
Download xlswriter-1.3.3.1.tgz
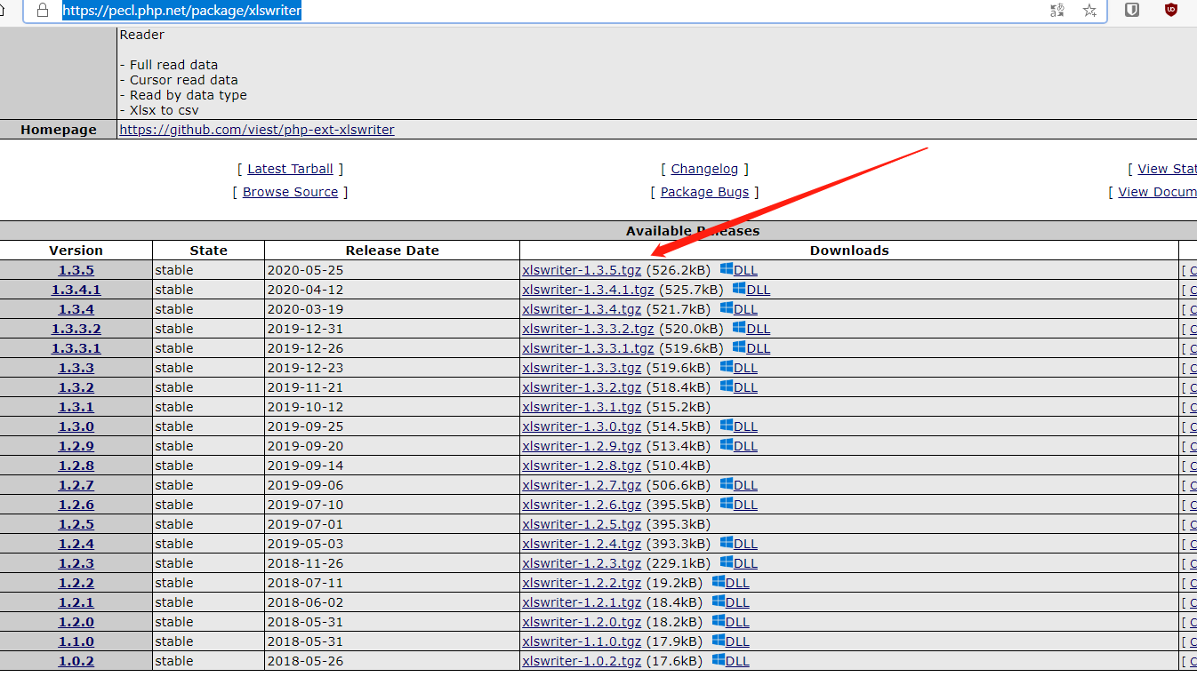pyautogui.click(x=588, y=348)
